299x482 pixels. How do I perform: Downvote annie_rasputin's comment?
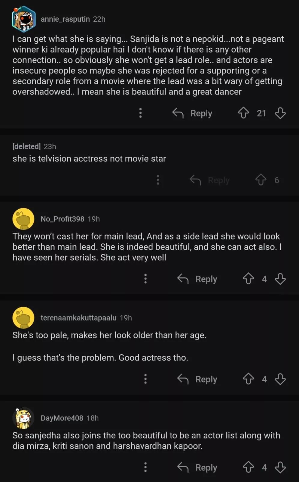click(x=280, y=113)
